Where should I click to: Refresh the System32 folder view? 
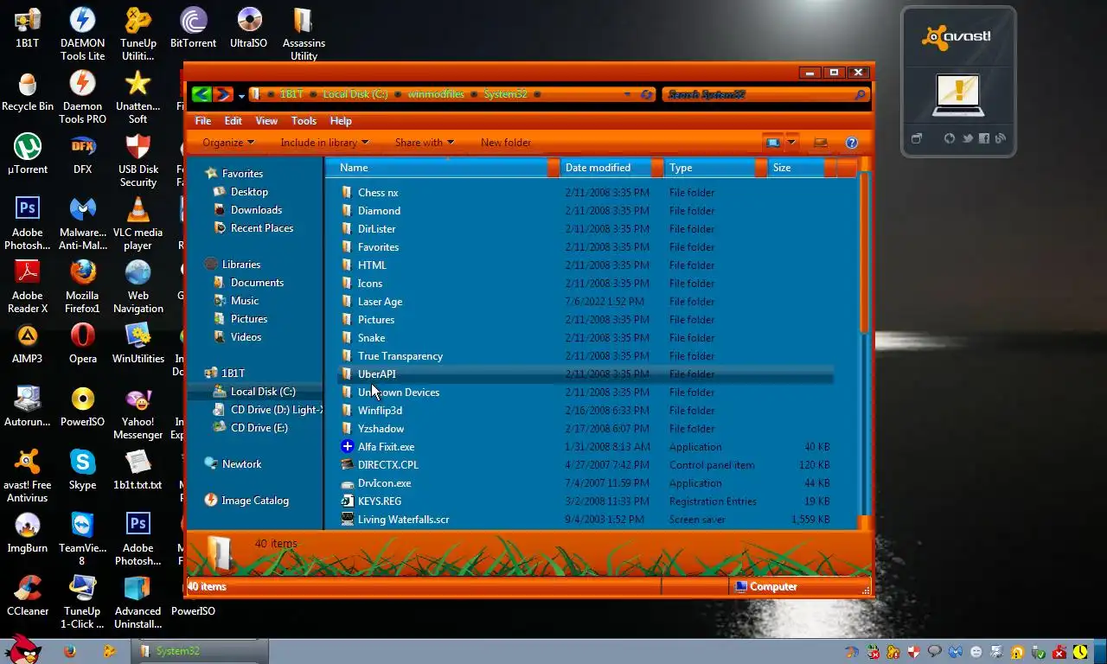pyautogui.click(x=646, y=94)
